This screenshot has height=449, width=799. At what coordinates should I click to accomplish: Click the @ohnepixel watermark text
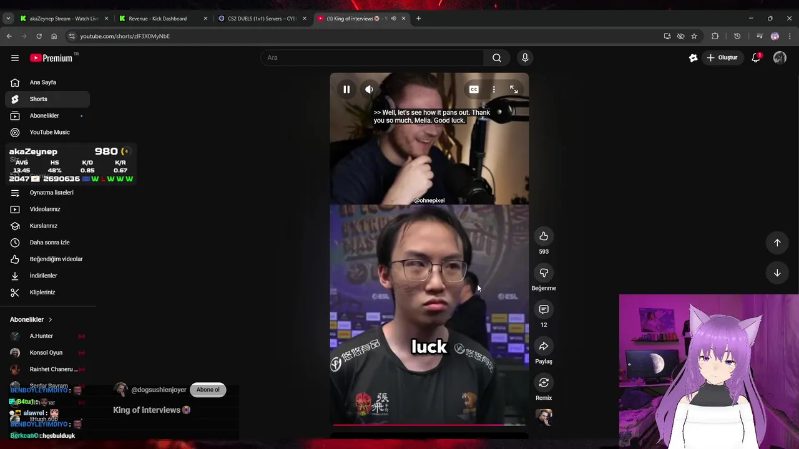429,201
